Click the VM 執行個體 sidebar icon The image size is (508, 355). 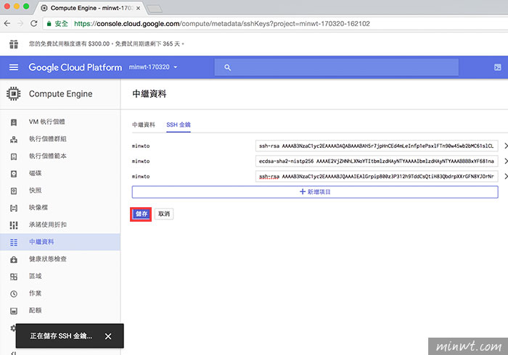click(14, 122)
